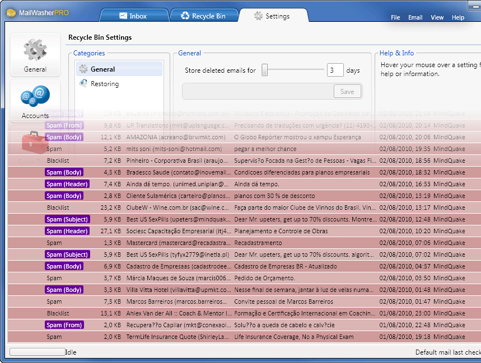
Task: Select the Mastercard Recadastramento email row
Action: (244, 243)
